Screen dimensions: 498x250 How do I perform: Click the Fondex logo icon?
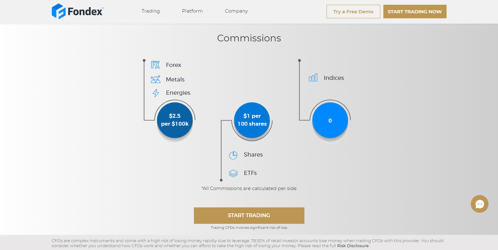point(58,11)
